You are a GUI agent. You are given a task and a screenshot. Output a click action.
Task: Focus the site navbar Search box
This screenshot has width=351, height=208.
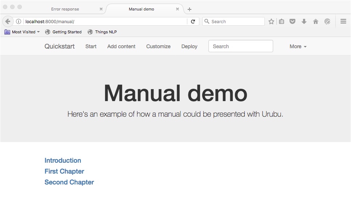coord(241,46)
